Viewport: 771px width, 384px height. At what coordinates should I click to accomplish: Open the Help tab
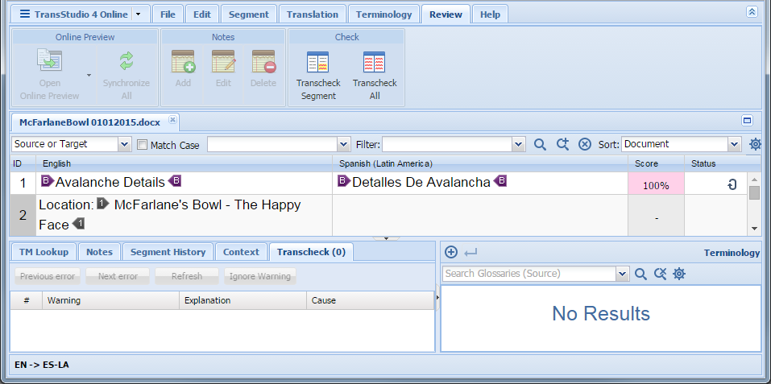[x=490, y=14]
